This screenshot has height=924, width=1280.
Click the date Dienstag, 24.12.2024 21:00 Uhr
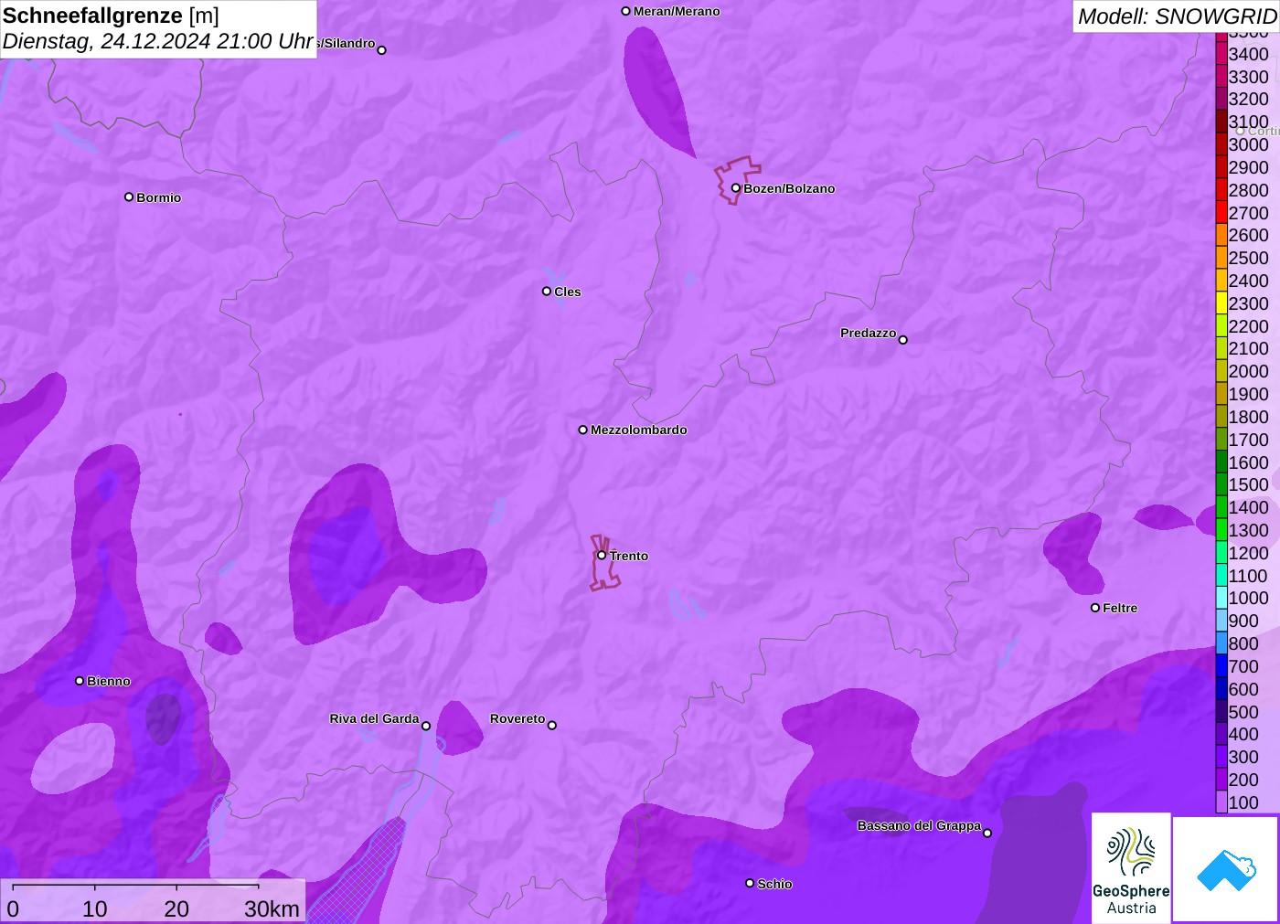tap(158, 41)
